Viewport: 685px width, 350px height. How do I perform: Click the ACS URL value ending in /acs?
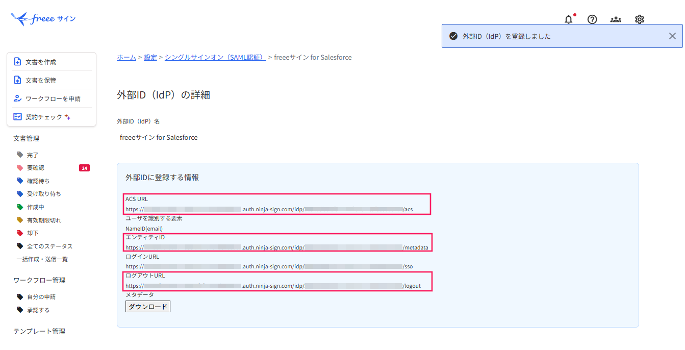269,209
